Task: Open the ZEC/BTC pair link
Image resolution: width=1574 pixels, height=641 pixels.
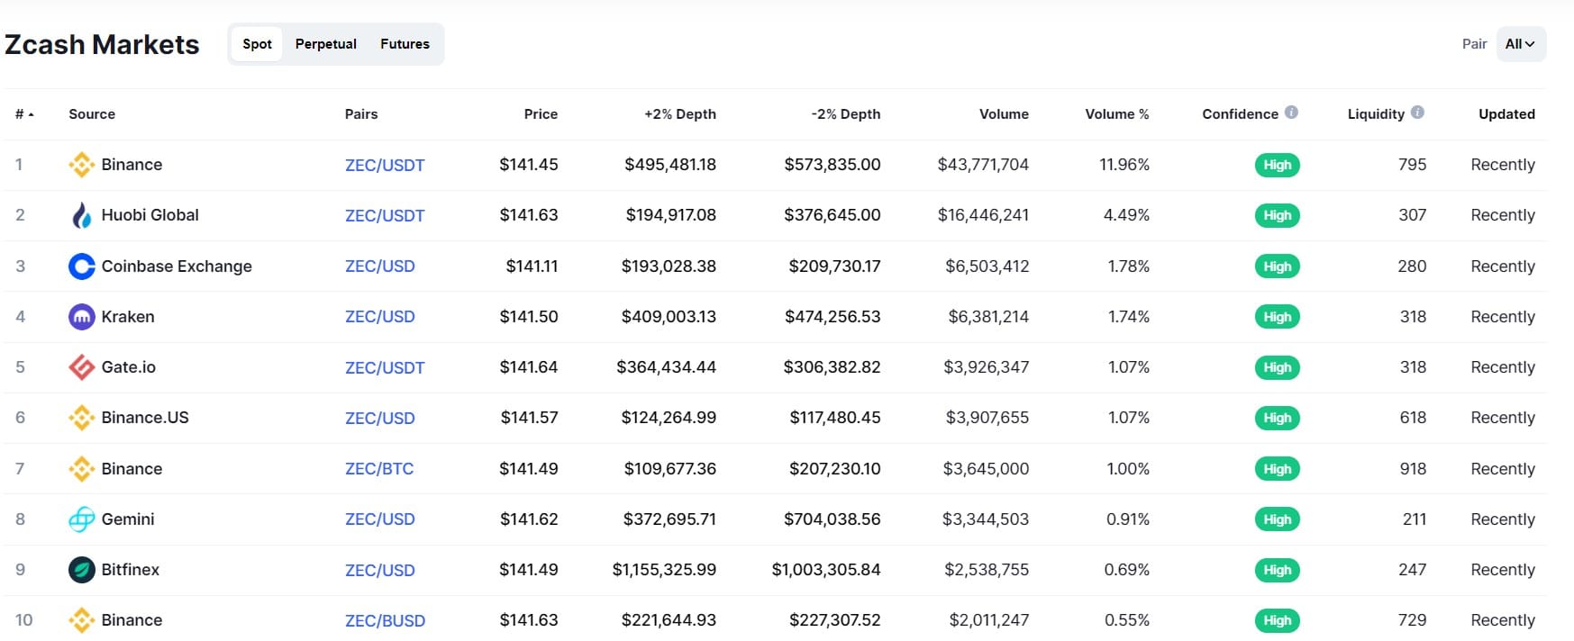Action: [379, 469]
